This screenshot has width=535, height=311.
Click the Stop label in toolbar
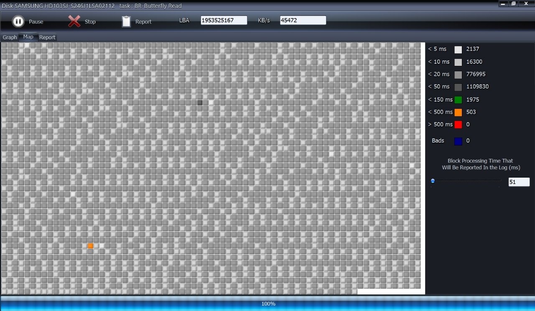coord(90,22)
